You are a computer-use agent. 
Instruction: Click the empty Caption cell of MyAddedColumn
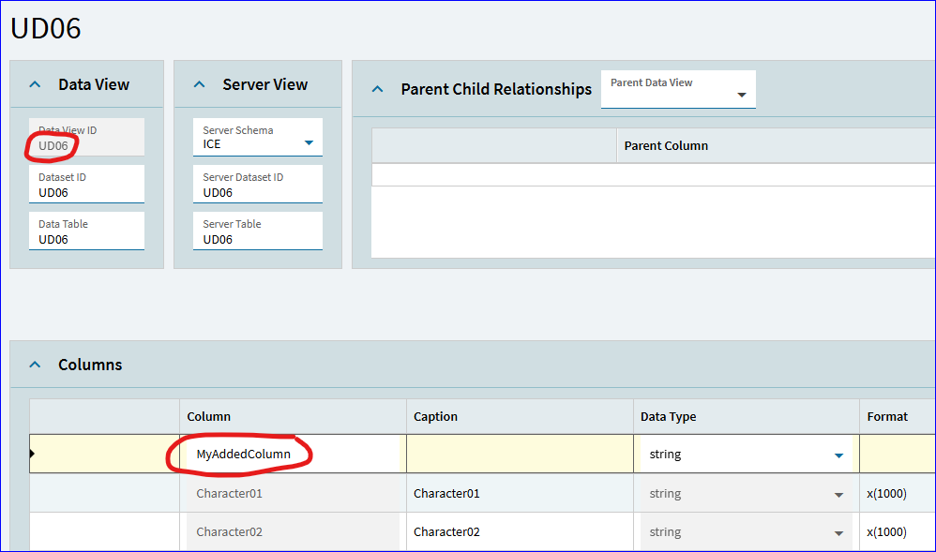click(520, 455)
